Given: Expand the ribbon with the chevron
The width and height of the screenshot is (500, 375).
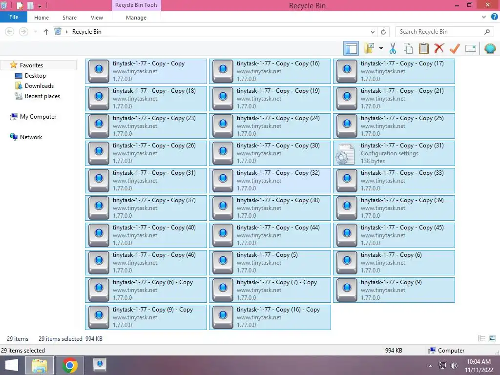Looking at the screenshot, I should coord(484,17).
